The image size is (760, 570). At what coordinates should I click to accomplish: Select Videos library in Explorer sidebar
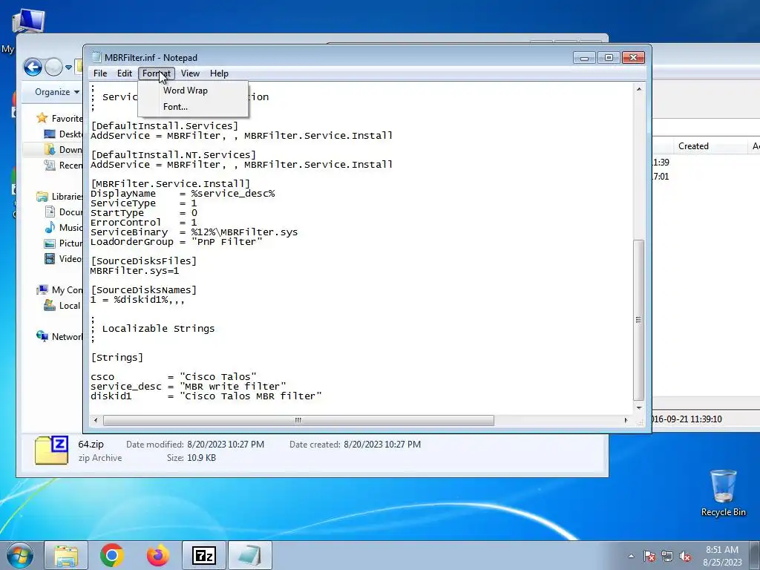point(63,259)
